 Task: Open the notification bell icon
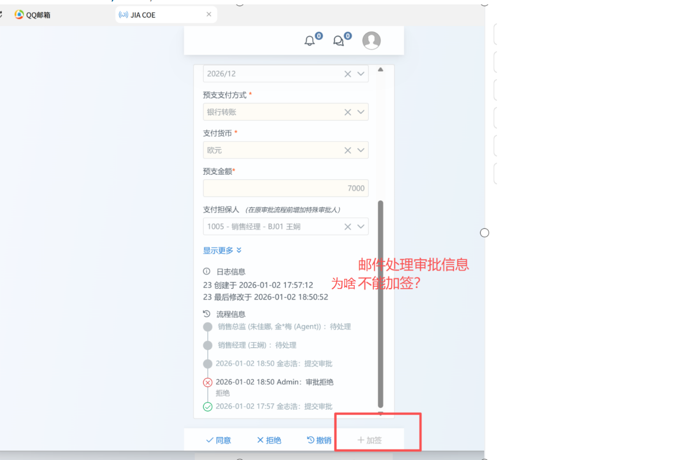[x=310, y=41]
